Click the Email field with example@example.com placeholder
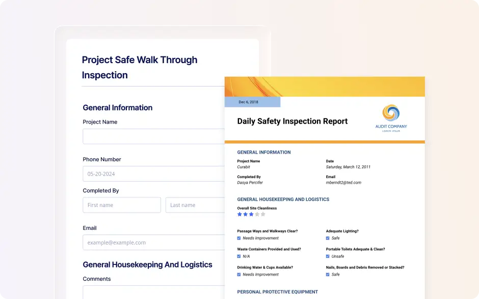Viewport: 479px width, 299px height. tap(154, 243)
